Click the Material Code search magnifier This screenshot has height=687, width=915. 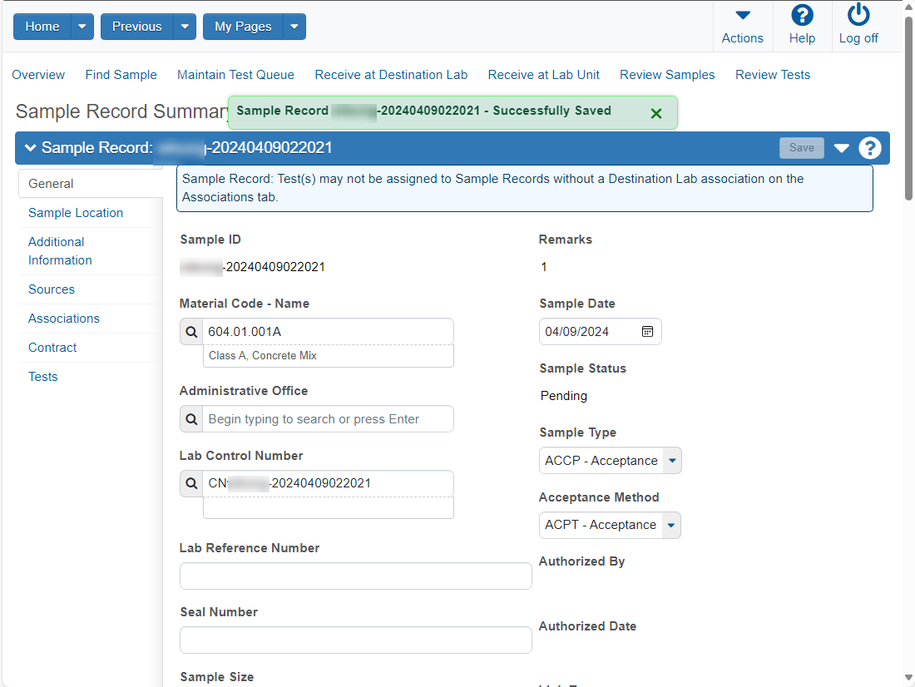(x=191, y=332)
